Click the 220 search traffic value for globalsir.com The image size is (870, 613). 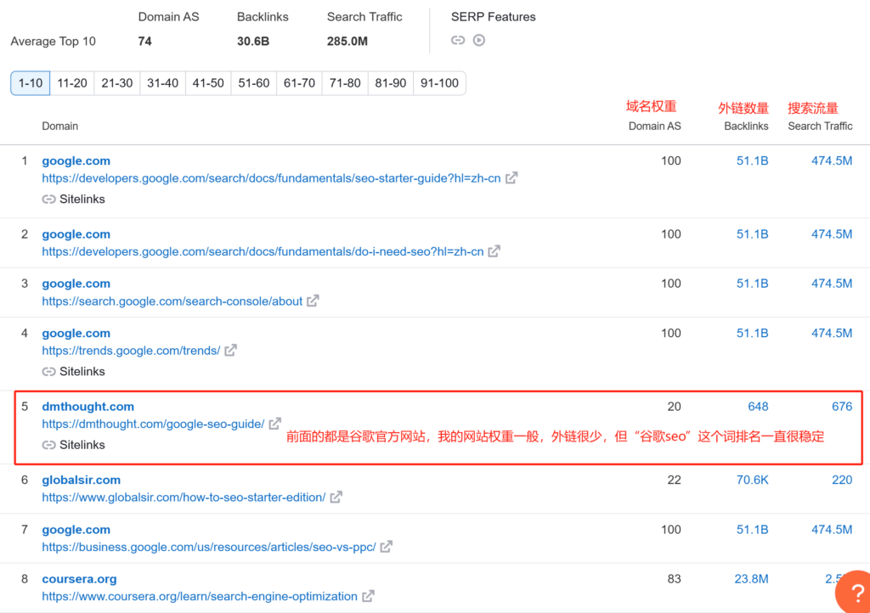click(842, 480)
